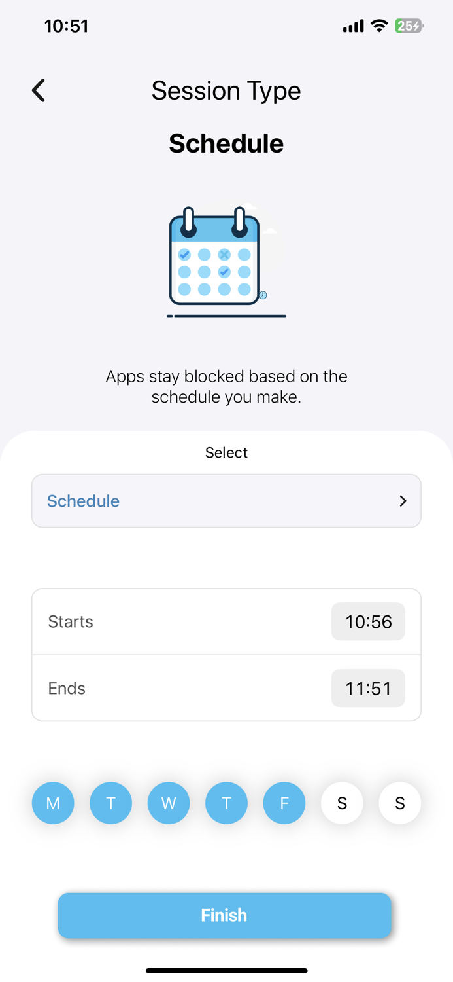Tap the Wi-Fi icon in the status bar
Viewport: 453px width, 982px height.
click(x=378, y=26)
